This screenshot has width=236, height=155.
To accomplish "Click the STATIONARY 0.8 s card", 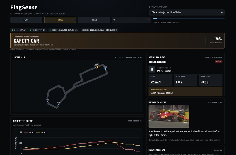I will coord(185,80).
